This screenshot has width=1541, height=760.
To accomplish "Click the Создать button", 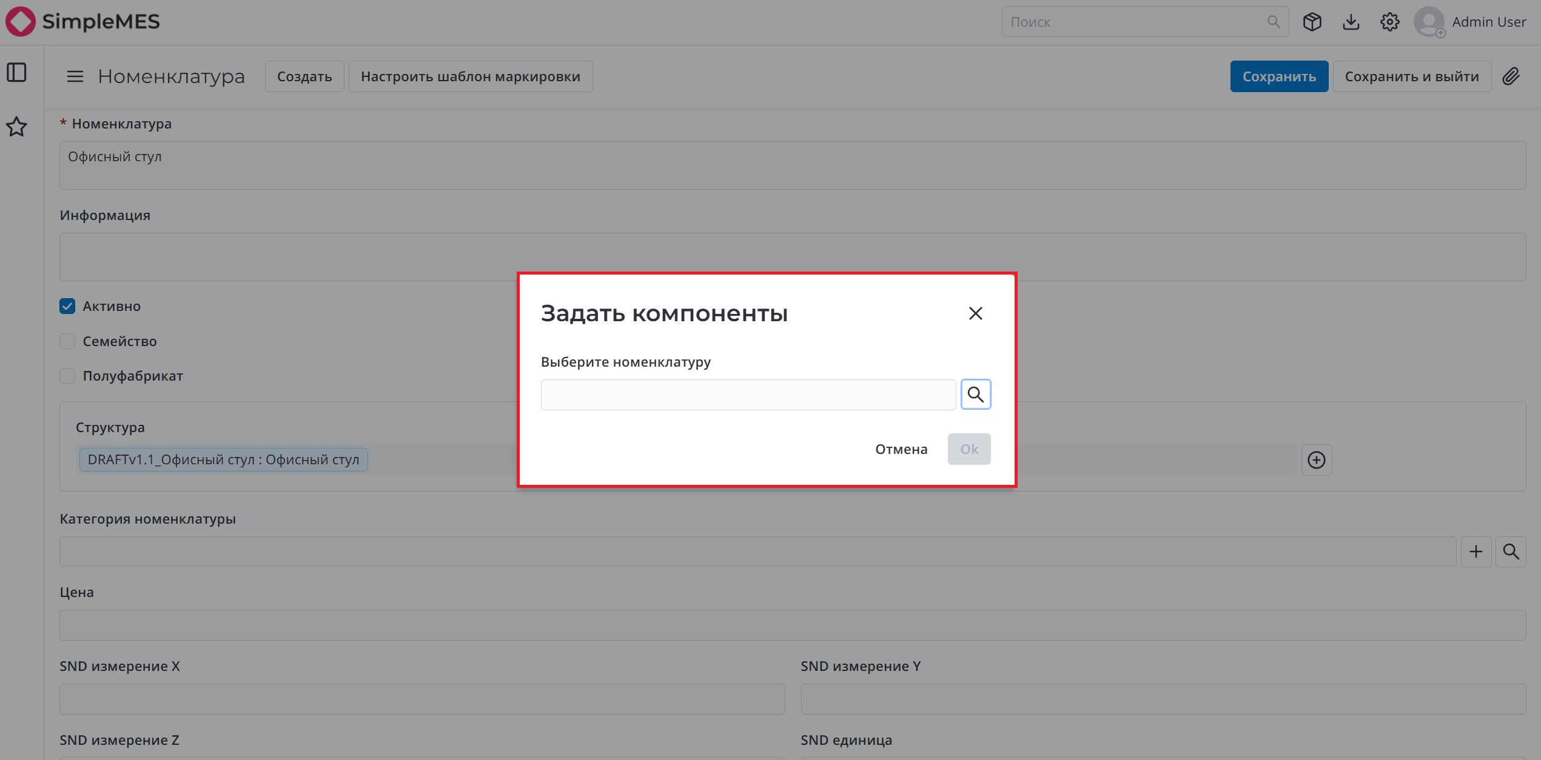I will click(x=304, y=76).
